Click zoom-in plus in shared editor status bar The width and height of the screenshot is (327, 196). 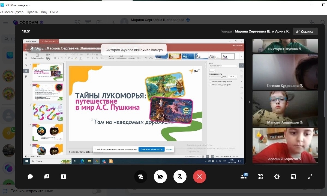pyautogui.click(x=237, y=157)
